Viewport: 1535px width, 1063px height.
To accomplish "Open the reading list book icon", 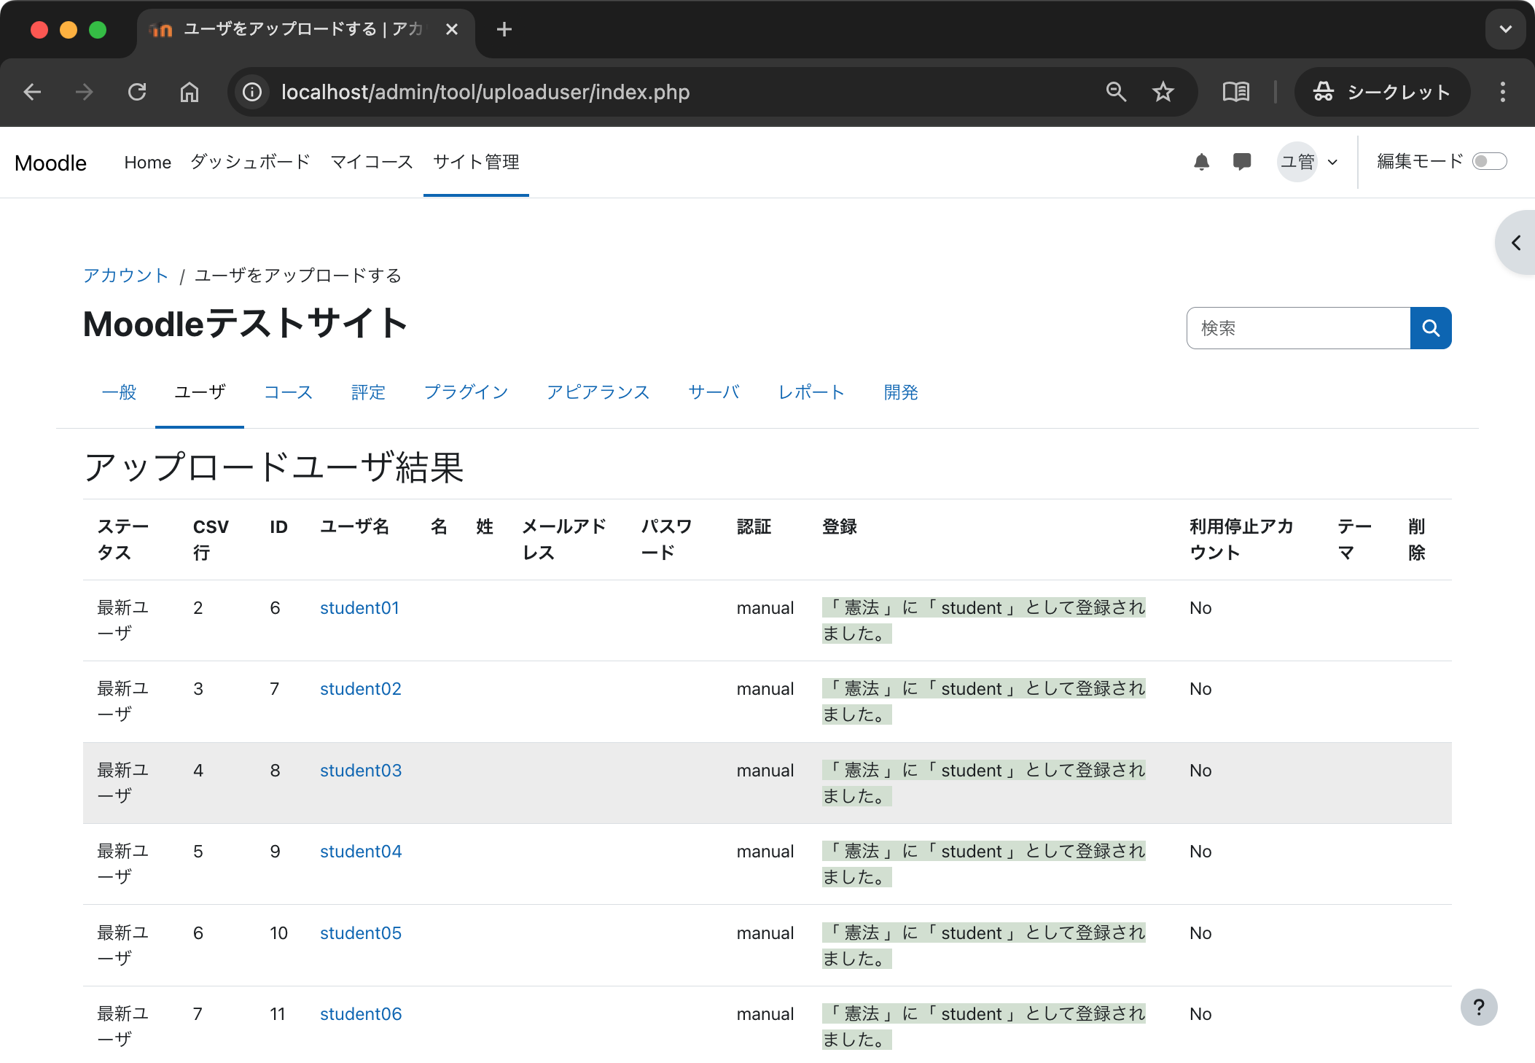I will coord(1235,92).
